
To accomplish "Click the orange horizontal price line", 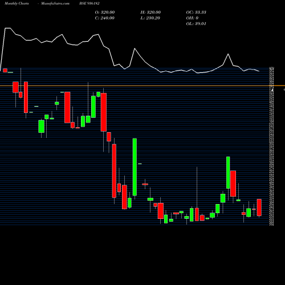I will (142, 85).
